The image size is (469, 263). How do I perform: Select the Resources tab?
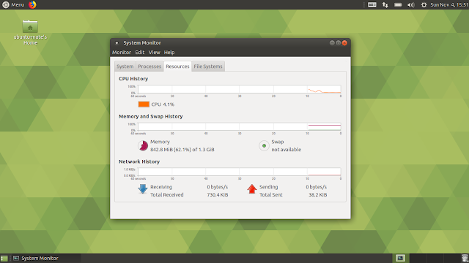click(x=177, y=66)
